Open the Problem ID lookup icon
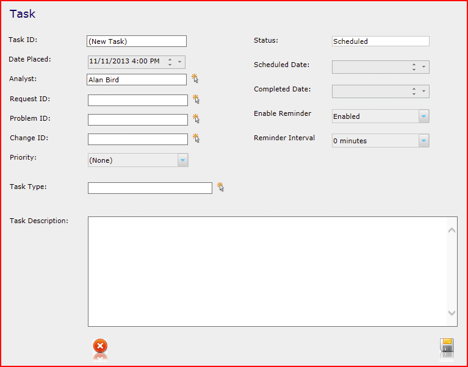The height and width of the screenshot is (367, 468). [x=196, y=119]
